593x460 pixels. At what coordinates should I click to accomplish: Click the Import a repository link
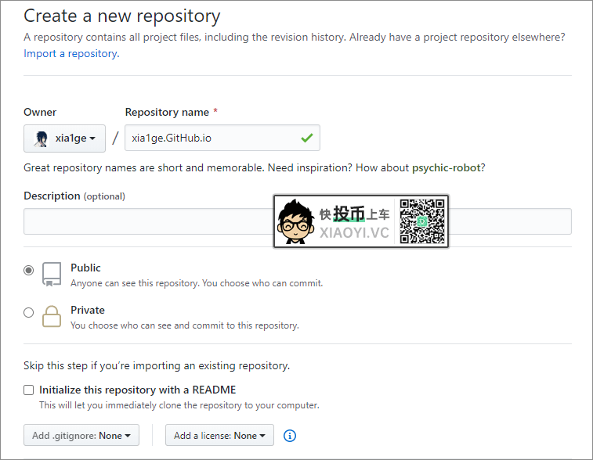71,54
